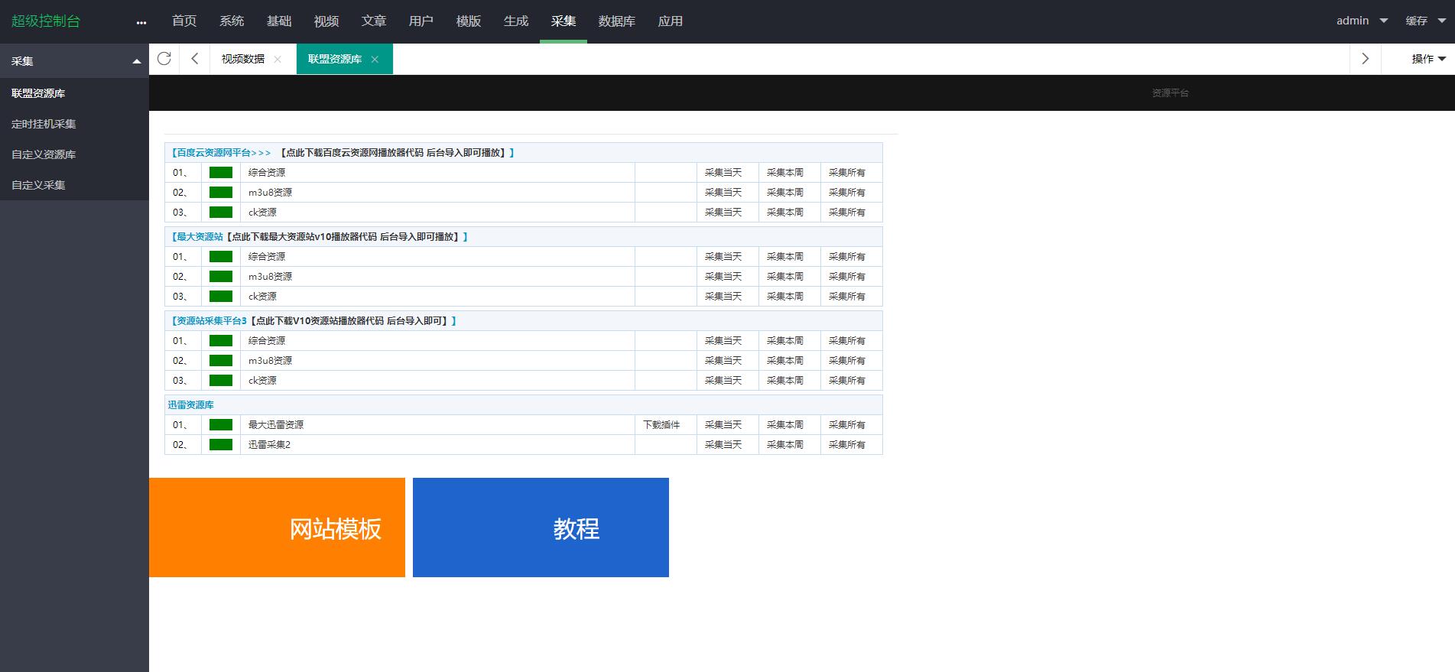The height and width of the screenshot is (672, 1455).
Task: Click the refresh page icon
Action: coord(164,59)
